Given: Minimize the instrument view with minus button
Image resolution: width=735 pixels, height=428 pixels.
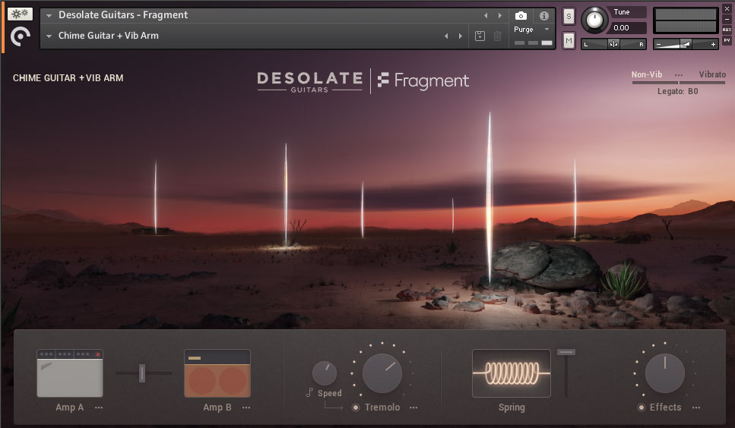Looking at the screenshot, I should tap(727, 19).
